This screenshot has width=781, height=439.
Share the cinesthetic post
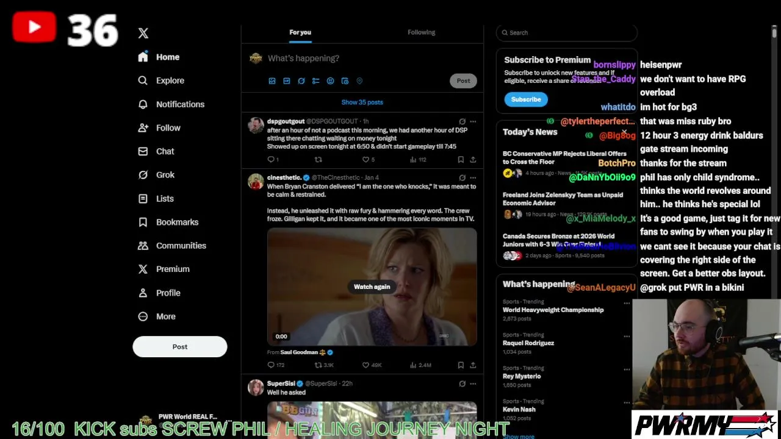pos(473,365)
